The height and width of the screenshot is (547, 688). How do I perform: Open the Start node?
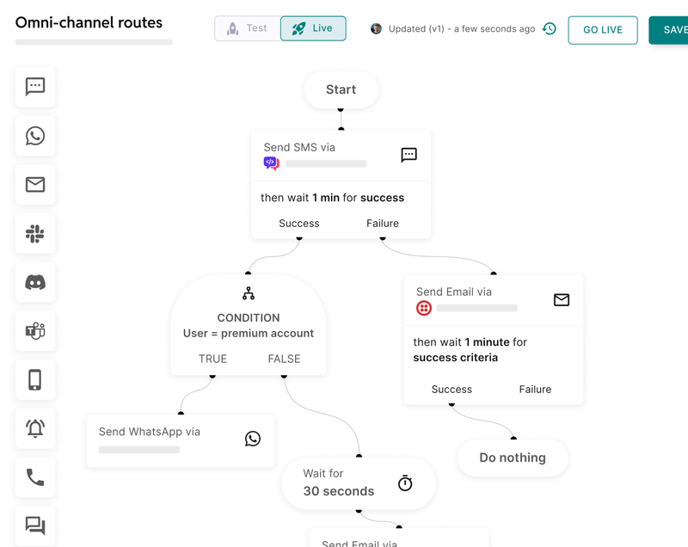coord(341,89)
